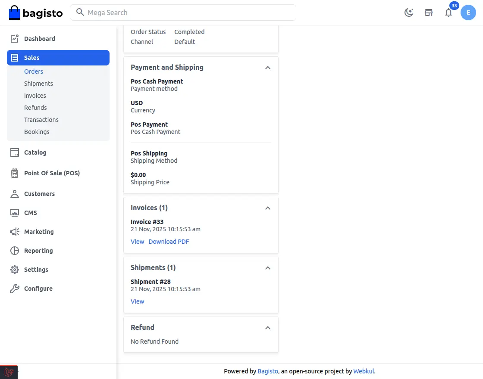Open the storefront shop icon

tap(429, 12)
